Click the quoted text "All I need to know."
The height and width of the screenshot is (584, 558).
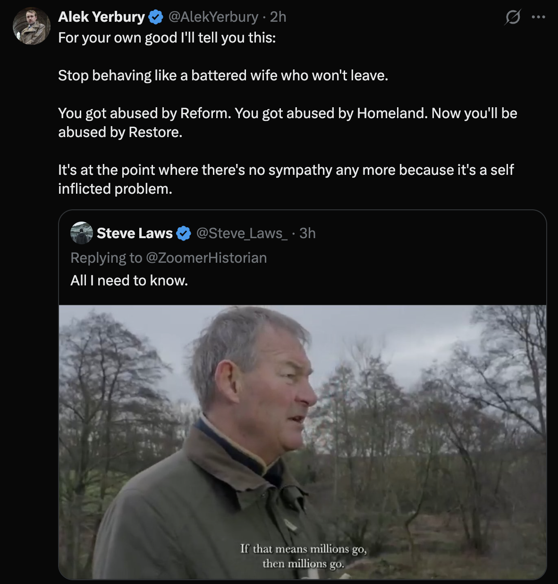coord(129,281)
